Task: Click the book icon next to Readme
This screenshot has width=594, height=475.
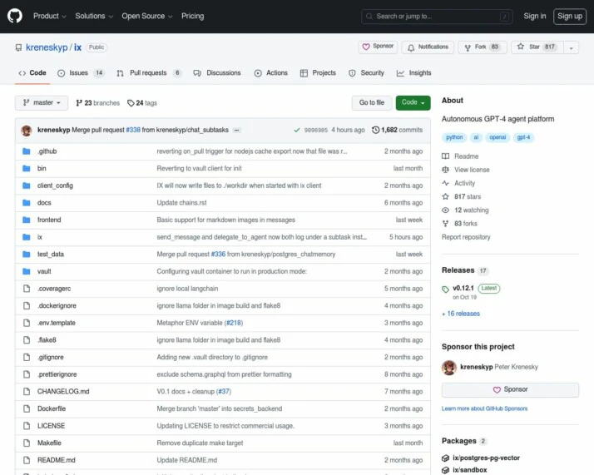Action: (446, 156)
